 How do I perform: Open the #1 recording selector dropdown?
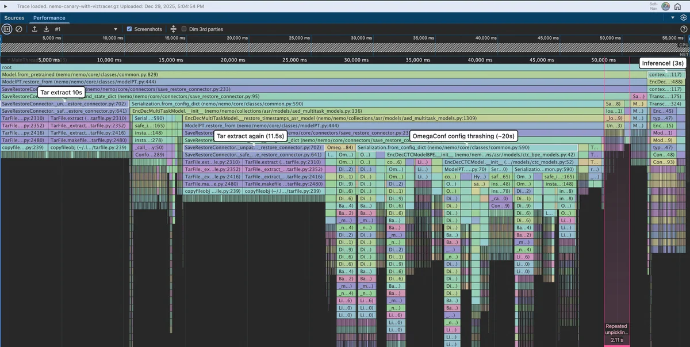tap(86, 29)
